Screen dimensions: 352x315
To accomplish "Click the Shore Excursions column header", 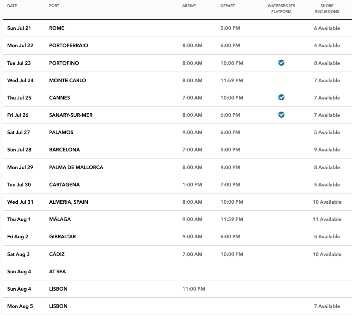I will click(327, 9).
